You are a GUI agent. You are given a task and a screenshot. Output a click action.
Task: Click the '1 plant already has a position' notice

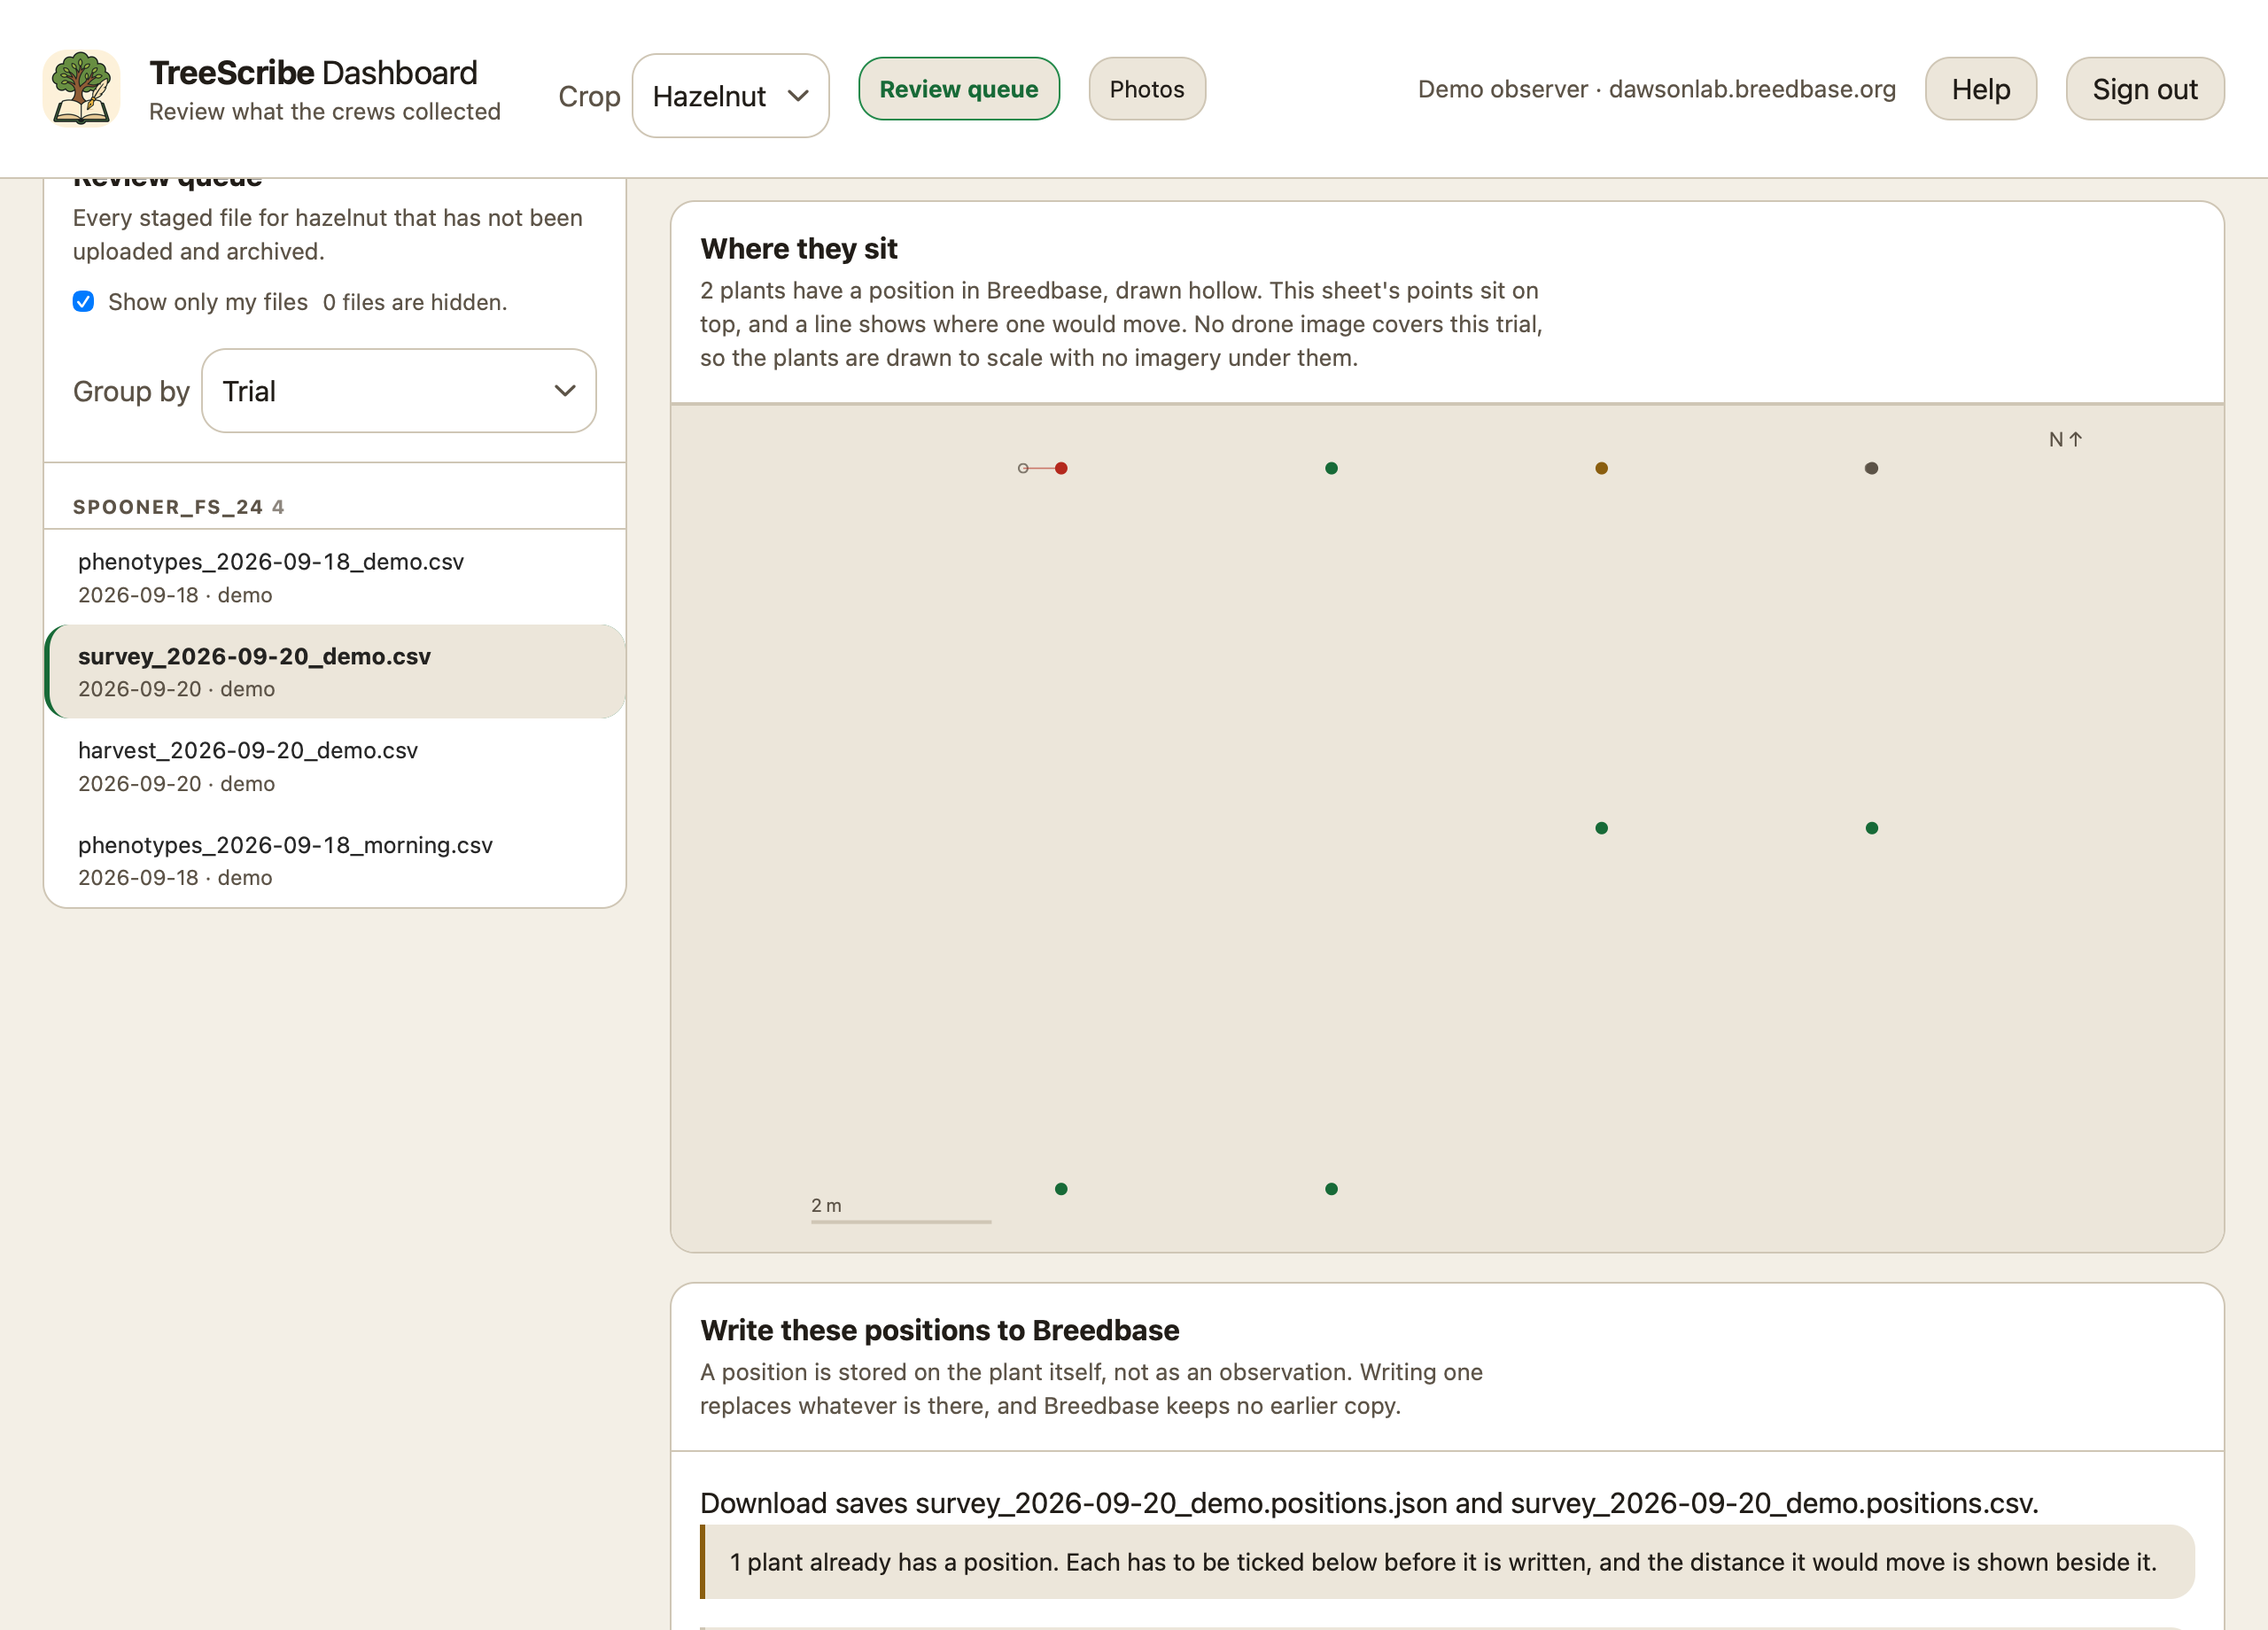pos(1447,1562)
